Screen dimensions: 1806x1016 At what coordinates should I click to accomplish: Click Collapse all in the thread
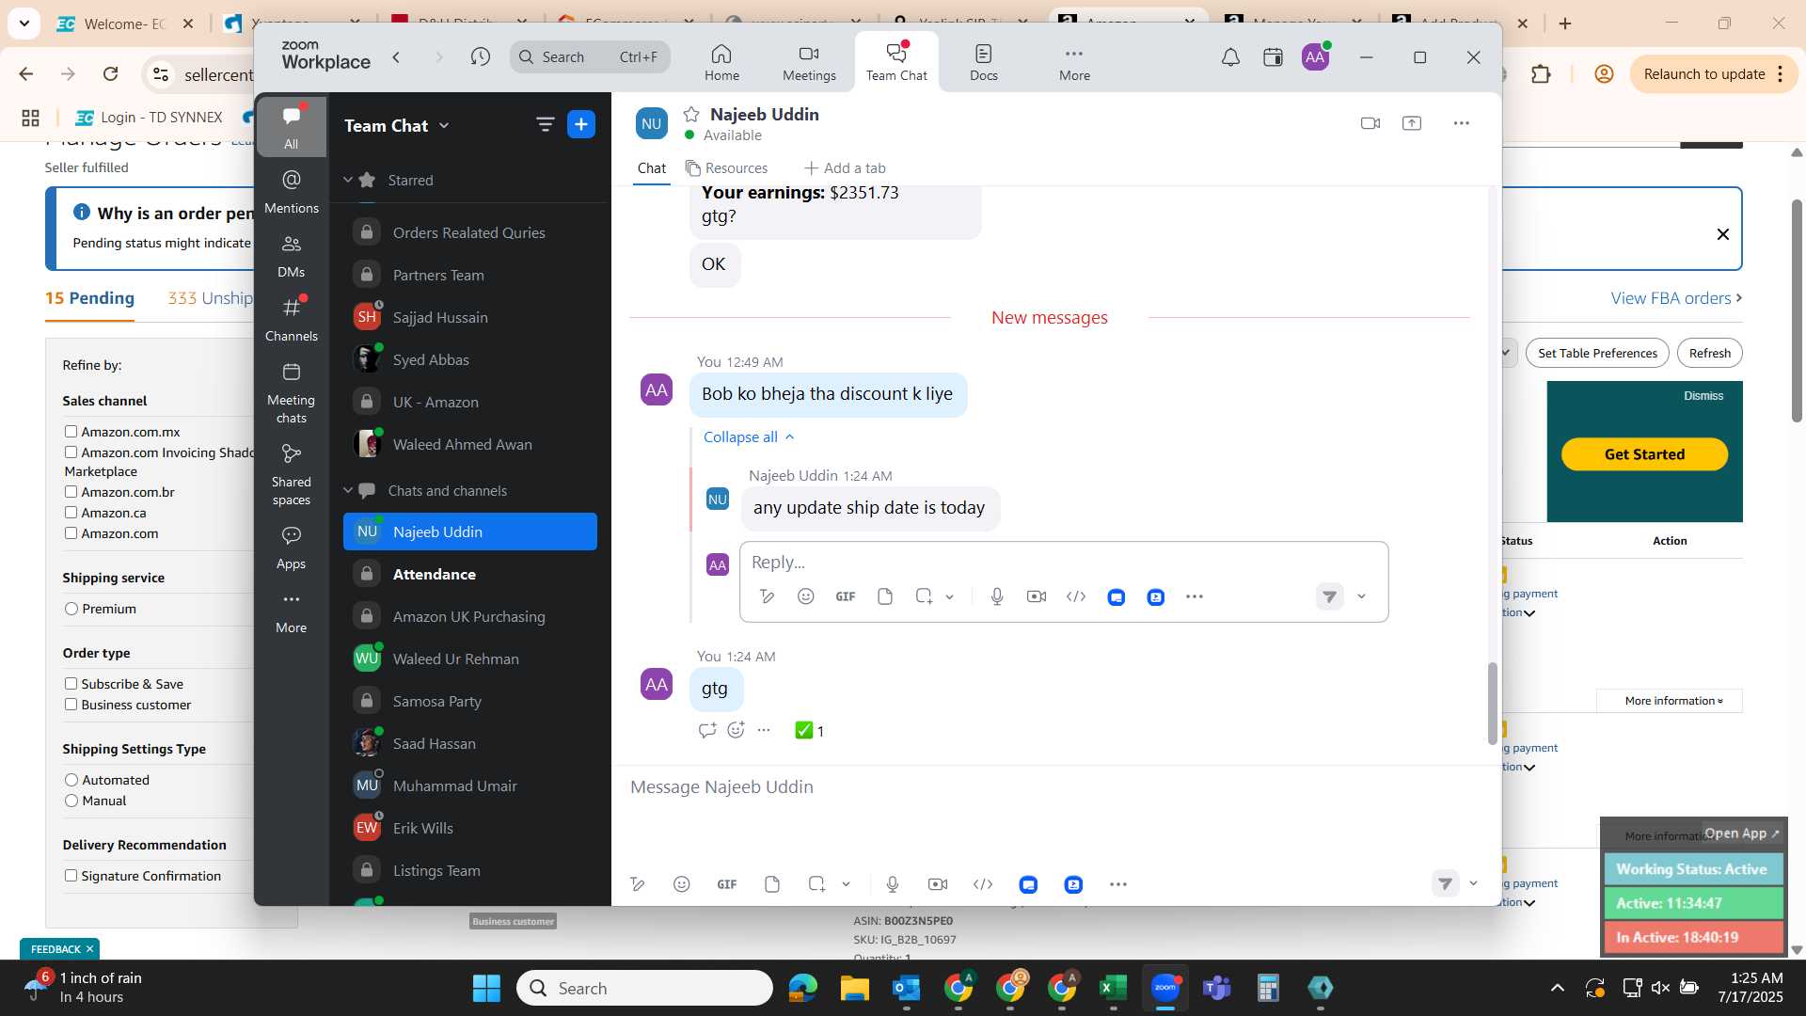[x=750, y=437]
